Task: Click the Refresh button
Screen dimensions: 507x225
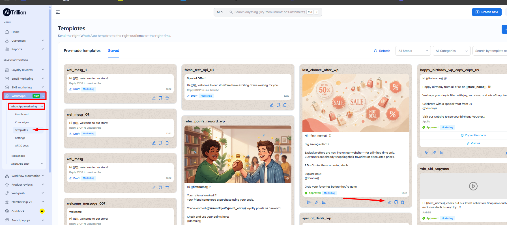Action: pos(382,51)
